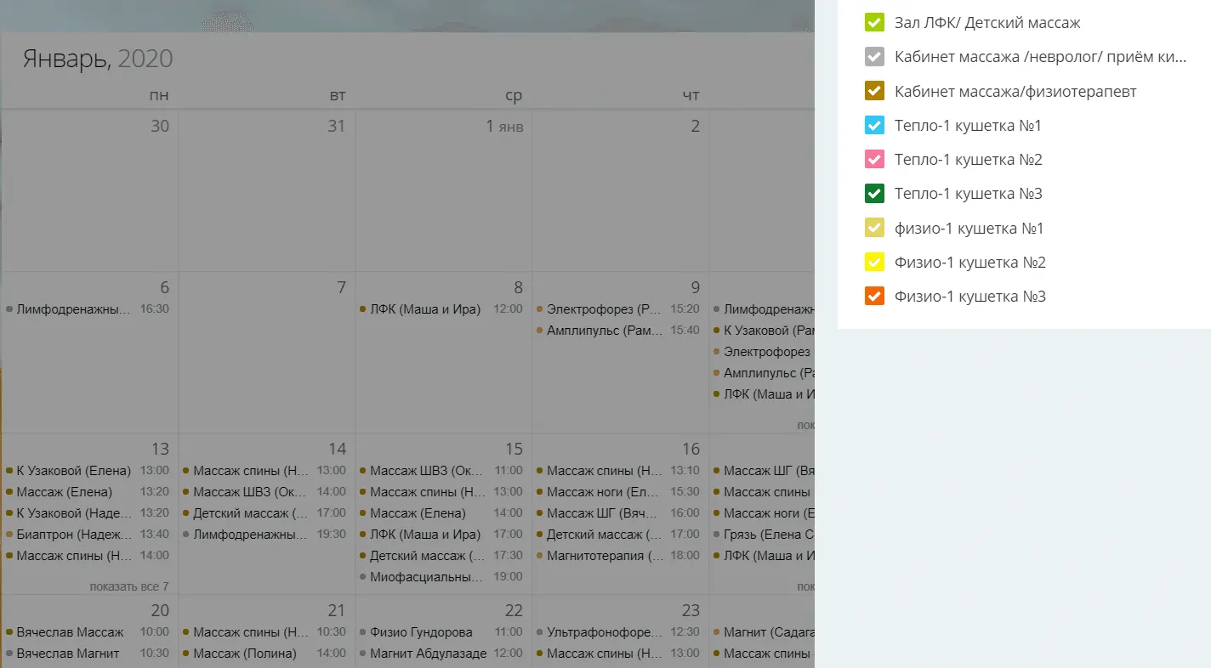Viewport: 1211px width, 668px height.
Task: Open the Физио Гундорова event at 11:00
Action: tap(433, 632)
